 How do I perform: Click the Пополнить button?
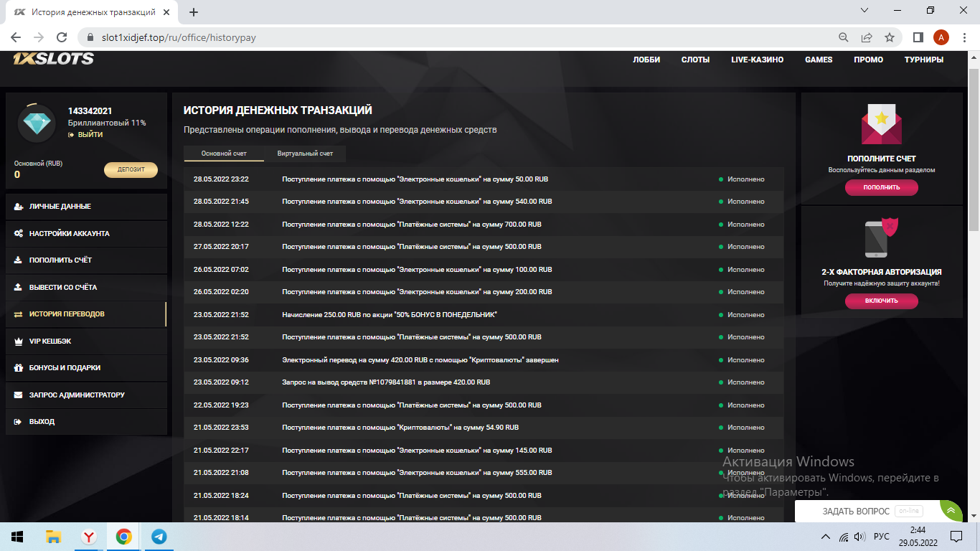[882, 187]
